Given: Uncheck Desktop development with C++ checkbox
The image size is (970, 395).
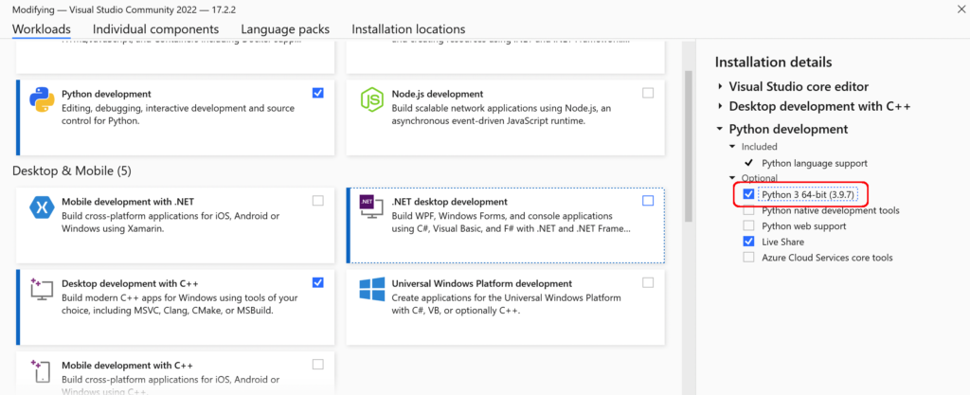Looking at the screenshot, I should pos(318,282).
